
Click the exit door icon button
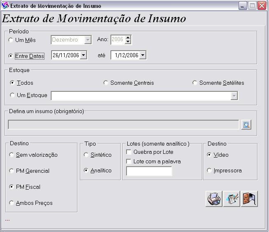pyautogui.click(x=249, y=199)
